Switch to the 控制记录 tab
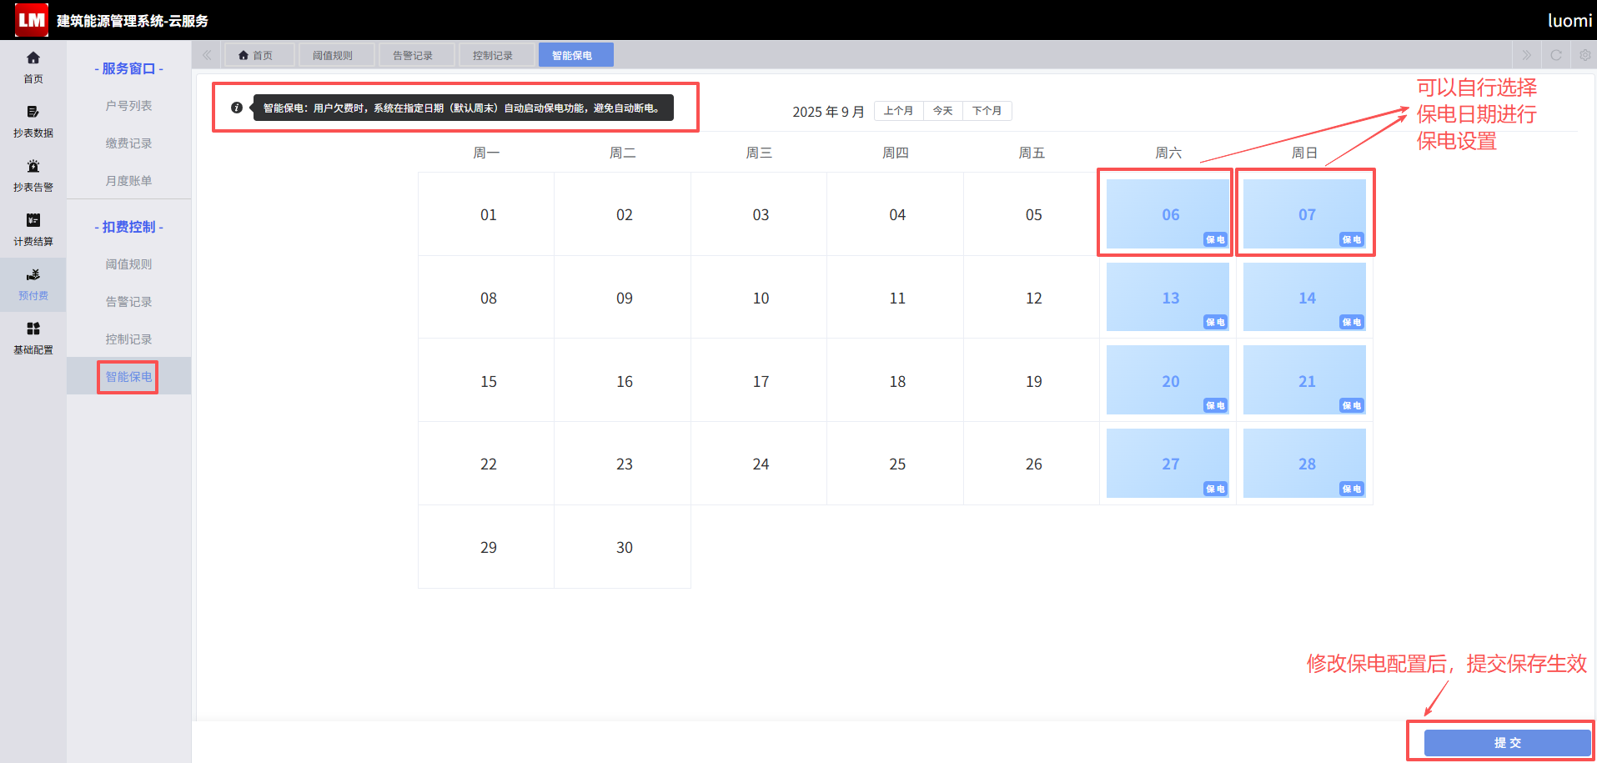Image resolution: width=1597 pixels, height=763 pixels. pos(497,55)
